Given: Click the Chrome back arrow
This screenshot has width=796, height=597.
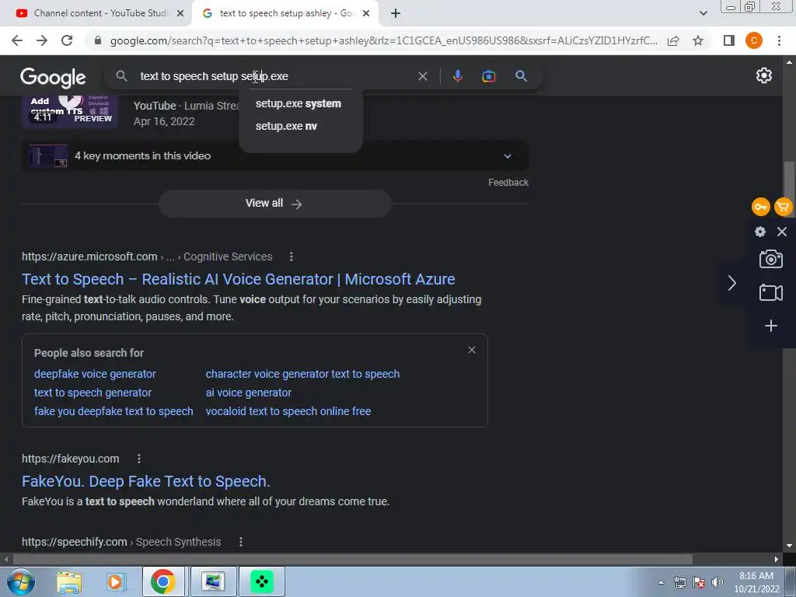Looking at the screenshot, I should 17,40.
